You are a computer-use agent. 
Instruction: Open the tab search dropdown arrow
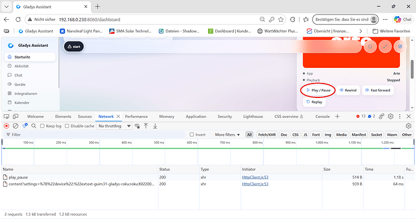tap(7, 7)
